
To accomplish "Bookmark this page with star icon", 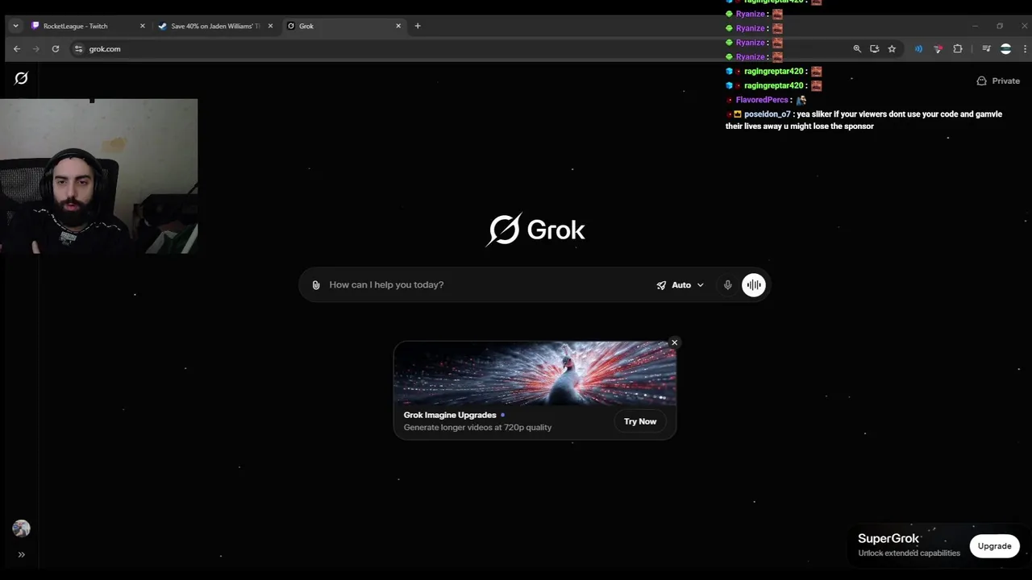I will pos(892,49).
